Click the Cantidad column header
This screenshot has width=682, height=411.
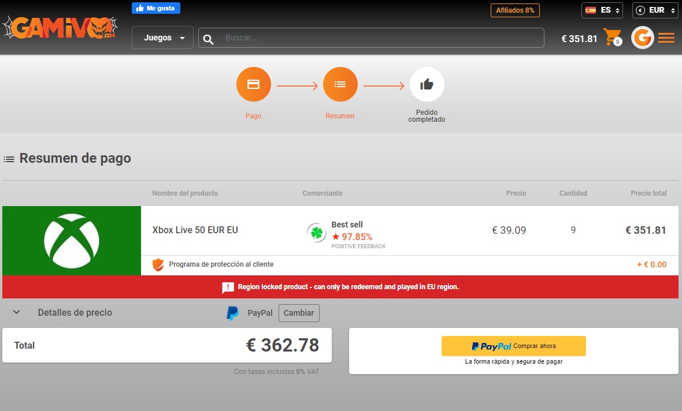pos(573,193)
